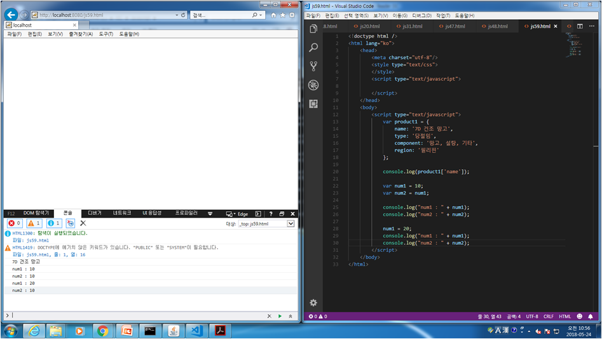Click the js59.html line 1 column 16 link

[x=56, y=254]
